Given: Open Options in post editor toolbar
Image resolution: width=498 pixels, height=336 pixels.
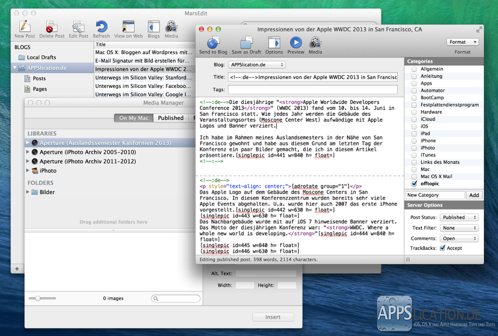Looking at the screenshot, I should coord(274,43).
